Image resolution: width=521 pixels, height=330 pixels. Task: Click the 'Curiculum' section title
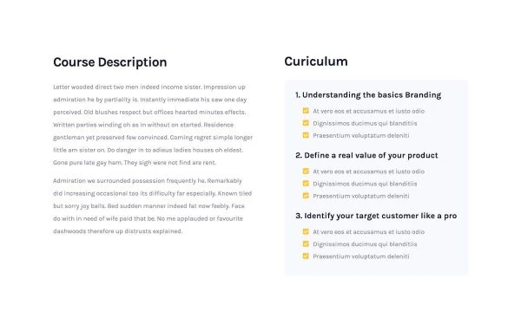316,61
